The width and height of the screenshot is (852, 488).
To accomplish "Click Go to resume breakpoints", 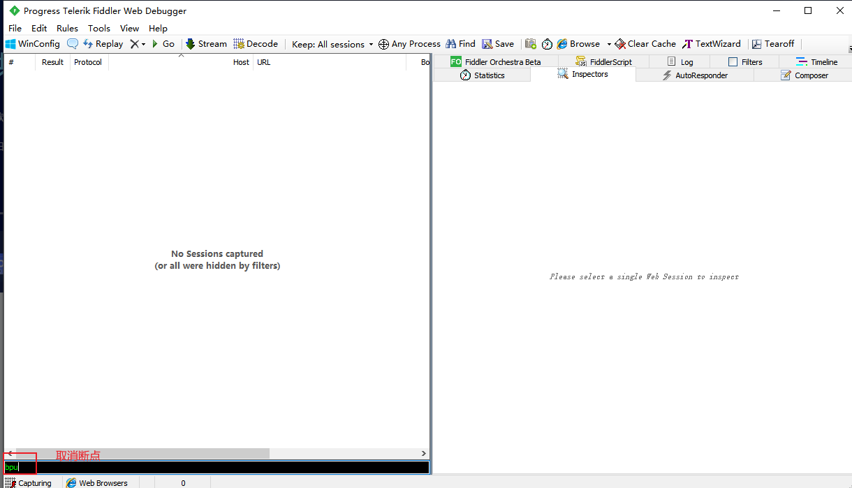I will tap(163, 44).
